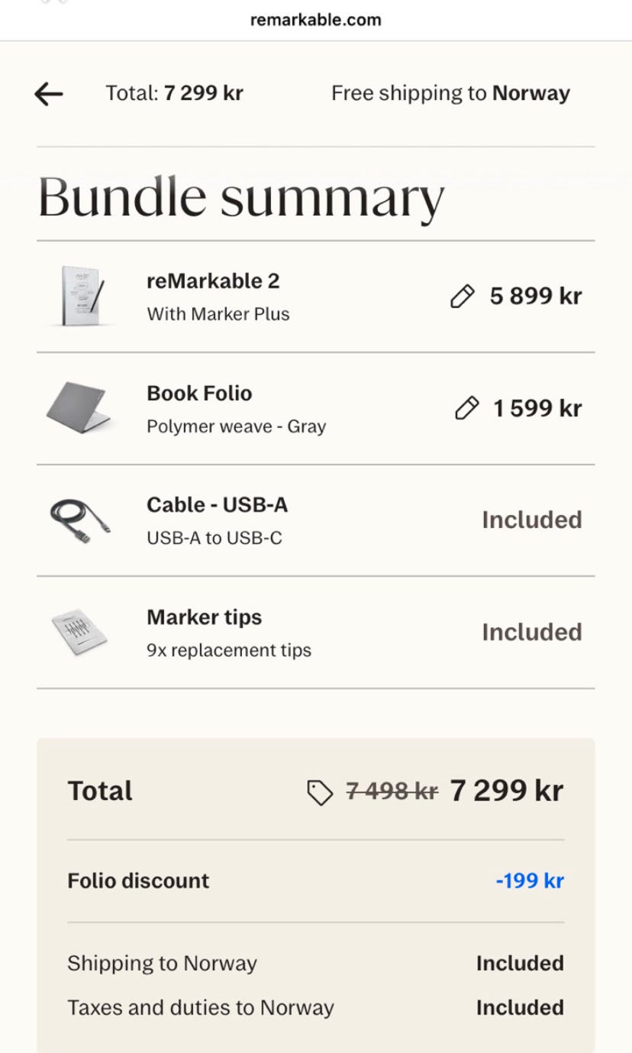Image resolution: width=632 pixels, height=1053 pixels.
Task: Click the remarkable.com address bar
Action: [x=315, y=20]
